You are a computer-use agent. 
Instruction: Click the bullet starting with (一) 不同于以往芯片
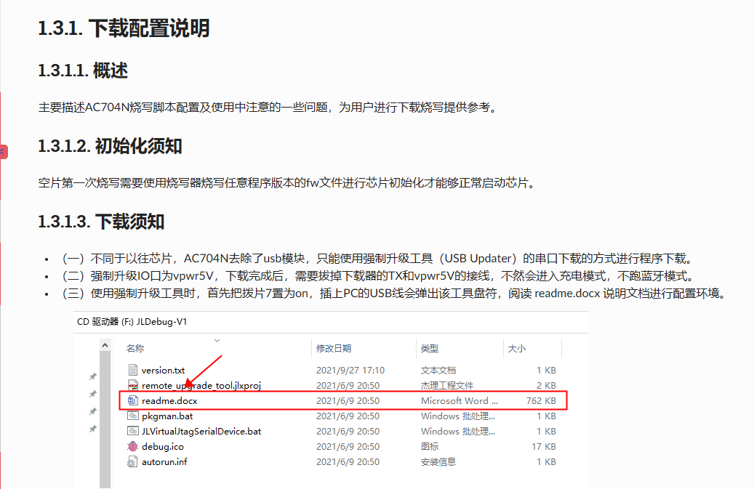(380, 259)
